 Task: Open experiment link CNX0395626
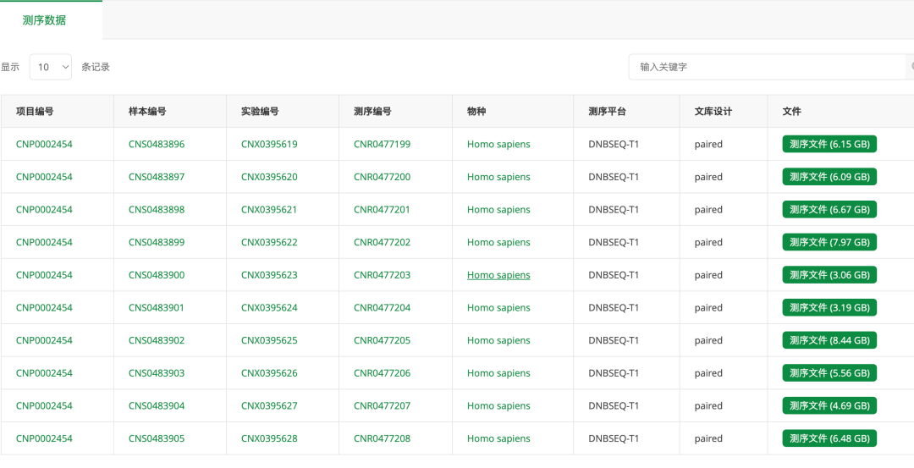(x=269, y=372)
